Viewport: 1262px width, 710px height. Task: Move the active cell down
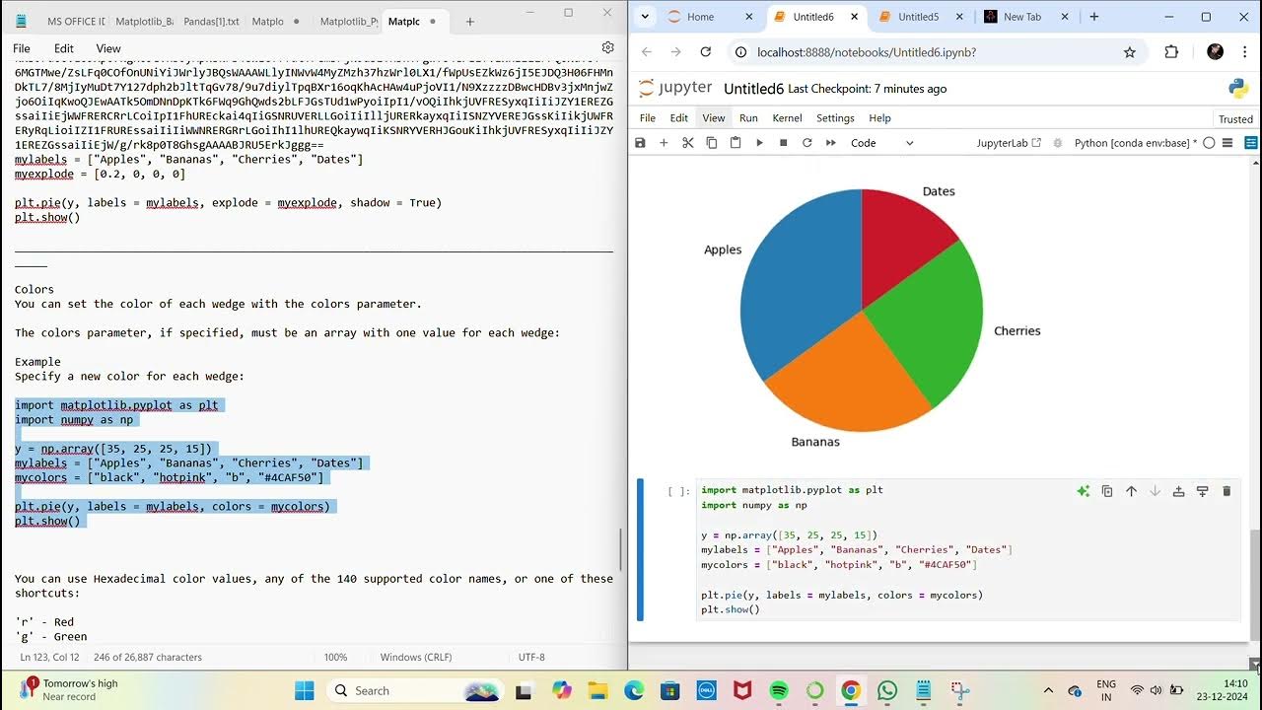pyautogui.click(x=1155, y=491)
